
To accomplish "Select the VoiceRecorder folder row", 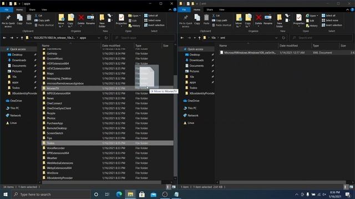I will pos(107,148).
